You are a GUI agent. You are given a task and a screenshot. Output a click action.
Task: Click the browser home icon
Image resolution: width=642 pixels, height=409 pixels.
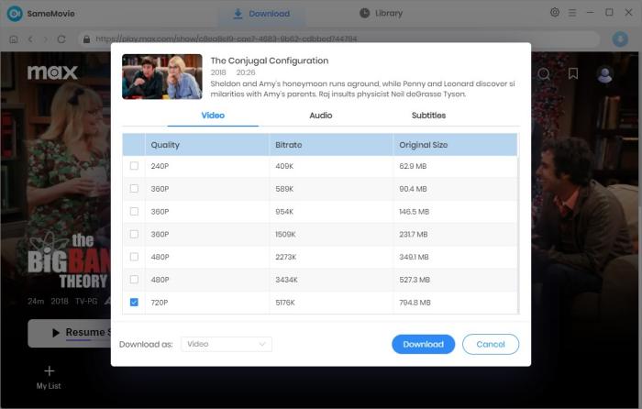[14, 39]
